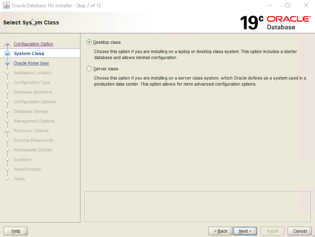The height and width of the screenshot is (237, 315).
Task: Select the Server class radio button
Action: pos(89,69)
